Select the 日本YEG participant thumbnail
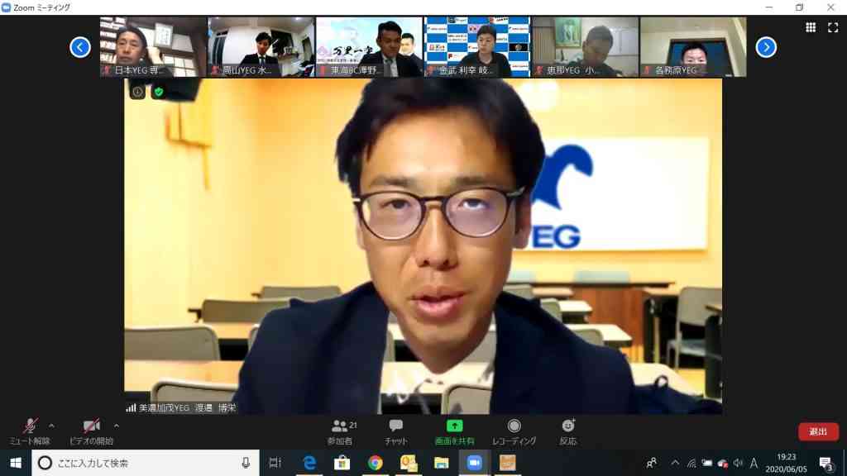This screenshot has height=476, width=847. [x=153, y=47]
